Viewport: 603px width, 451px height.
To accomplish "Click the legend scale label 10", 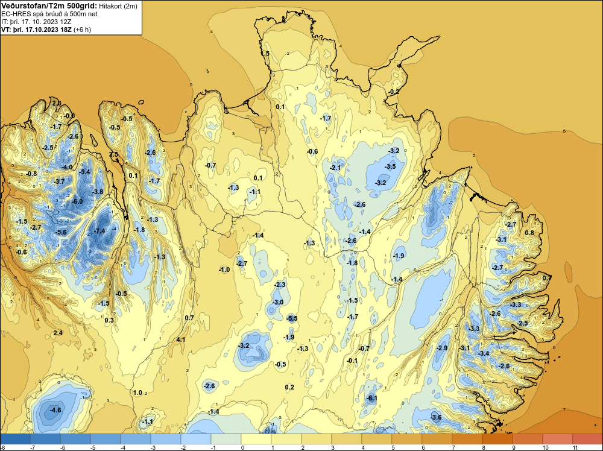I will pyautogui.click(x=545, y=447).
